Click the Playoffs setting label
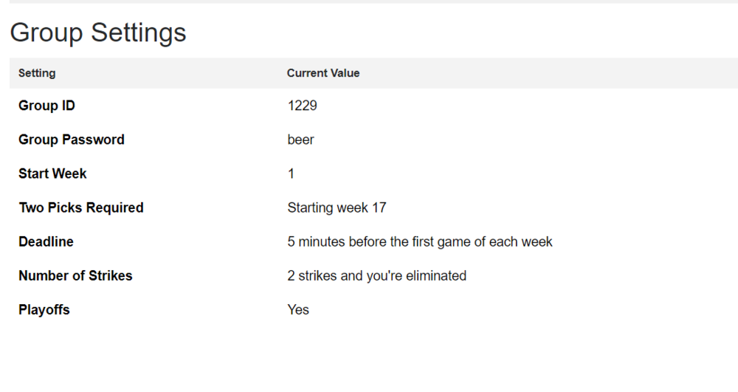 click(44, 309)
